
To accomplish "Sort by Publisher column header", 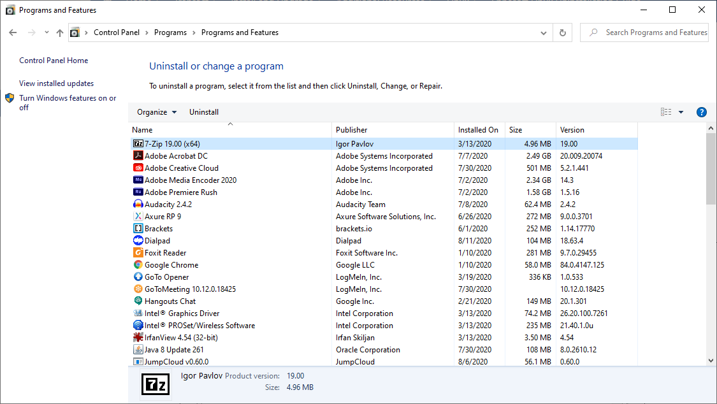I will point(393,130).
